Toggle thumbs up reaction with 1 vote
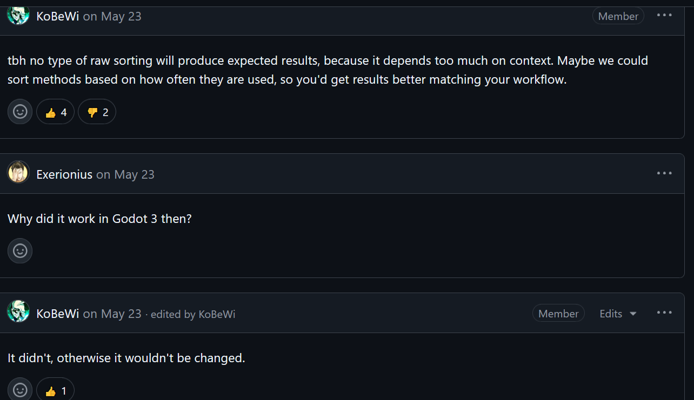This screenshot has width=694, height=400. 56,390
